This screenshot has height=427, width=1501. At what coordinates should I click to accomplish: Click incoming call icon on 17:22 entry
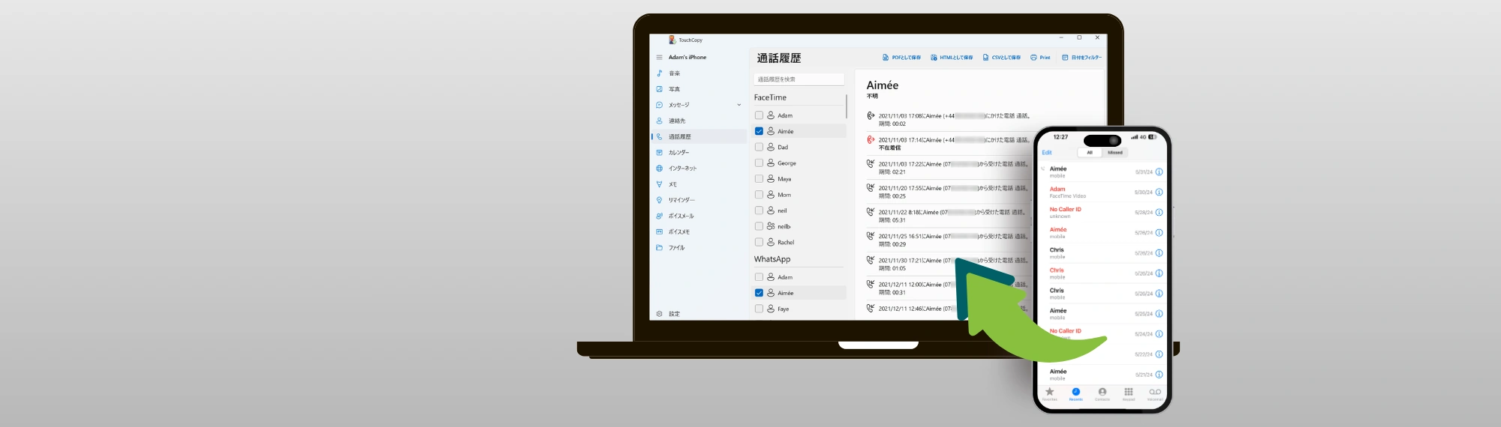pyautogui.click(x=871, y=164)
